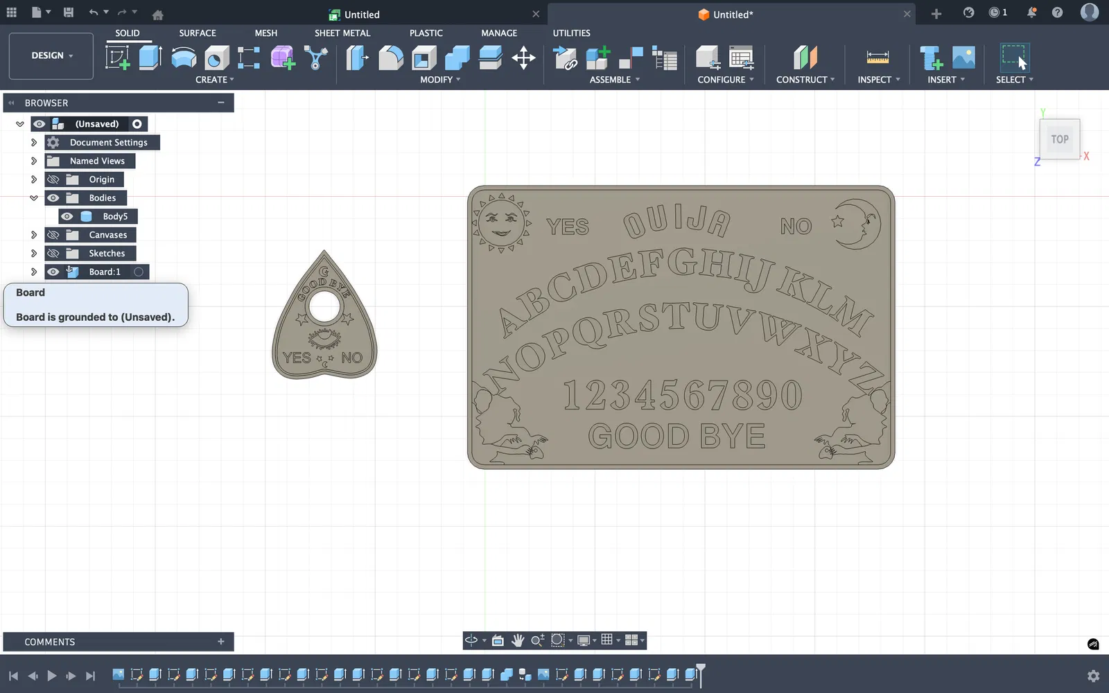Show the Canvases folder

tap(53, 235)
